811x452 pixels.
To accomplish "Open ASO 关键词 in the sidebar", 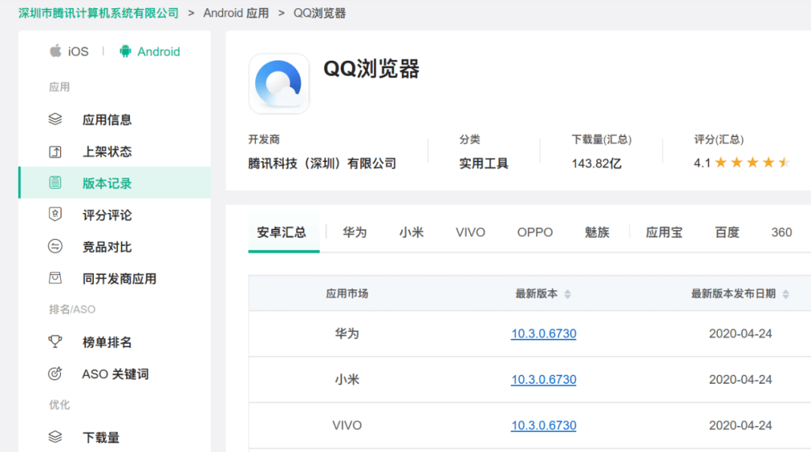I will 115,373.
